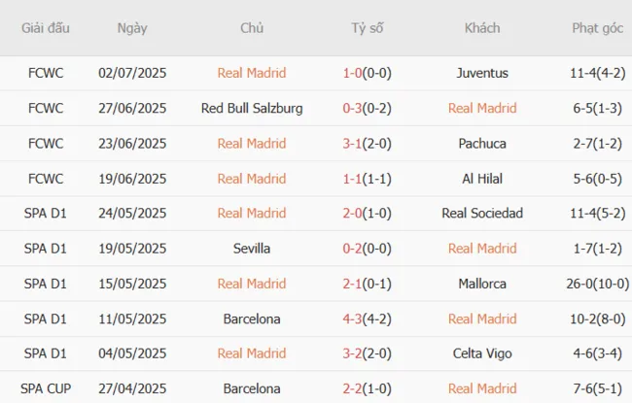
Task: Click the SPA CUP league label
Action: click(x=46, y=388)
